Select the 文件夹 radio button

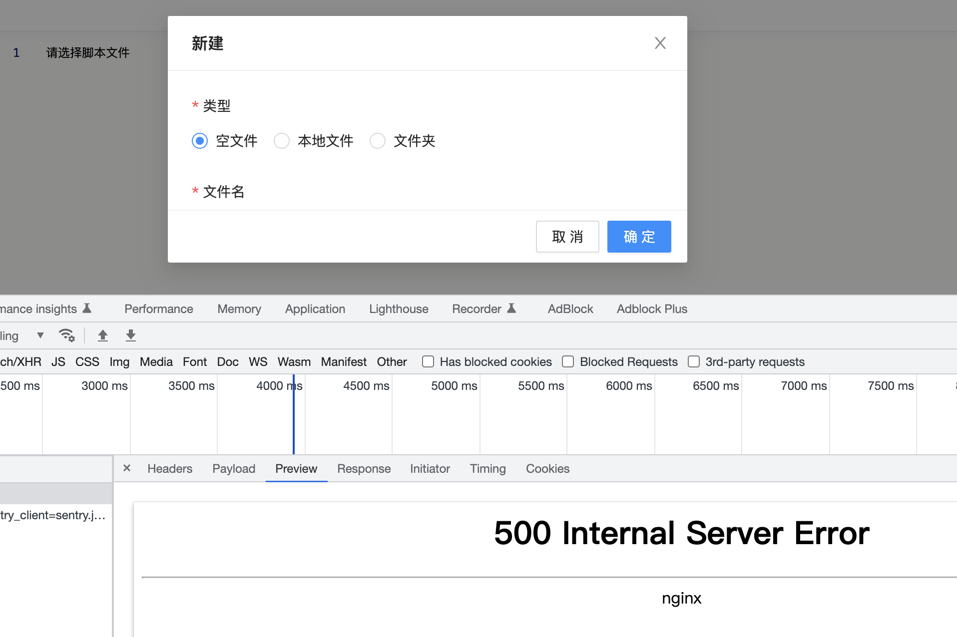tap(378, 141)
